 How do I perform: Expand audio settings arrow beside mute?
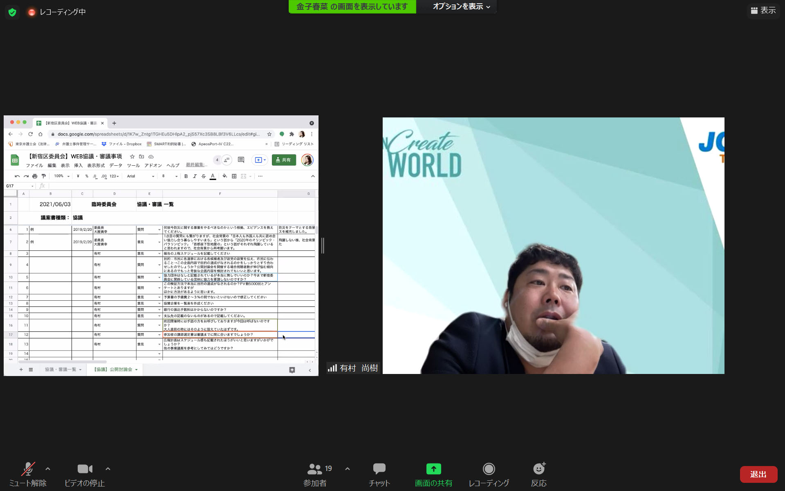pyautogui.click(x=48, y=469)
